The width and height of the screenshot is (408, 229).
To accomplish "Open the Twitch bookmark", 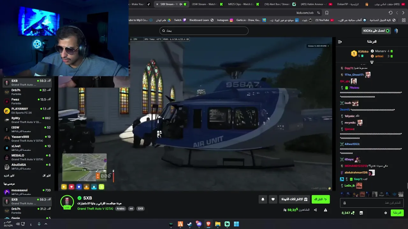I will pyautogui.click(x=180, y=20).
